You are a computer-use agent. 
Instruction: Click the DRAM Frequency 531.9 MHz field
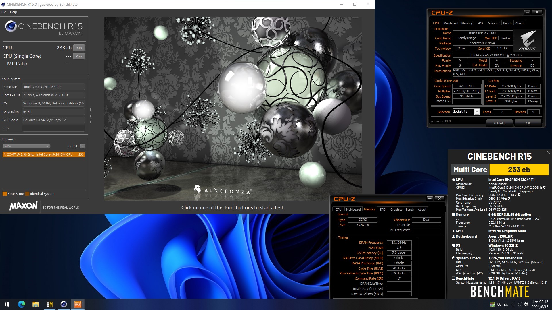(x=399, y=243)
